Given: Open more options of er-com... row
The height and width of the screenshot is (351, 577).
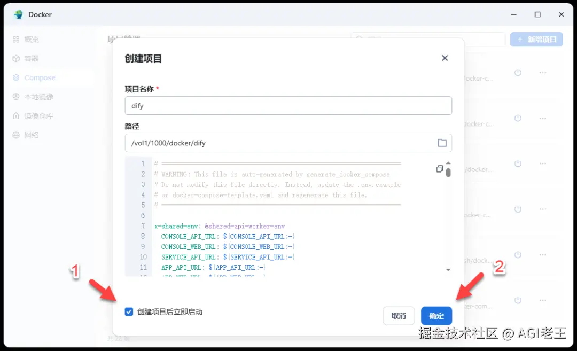Looking at the screenshot, I should pos(543,300).
